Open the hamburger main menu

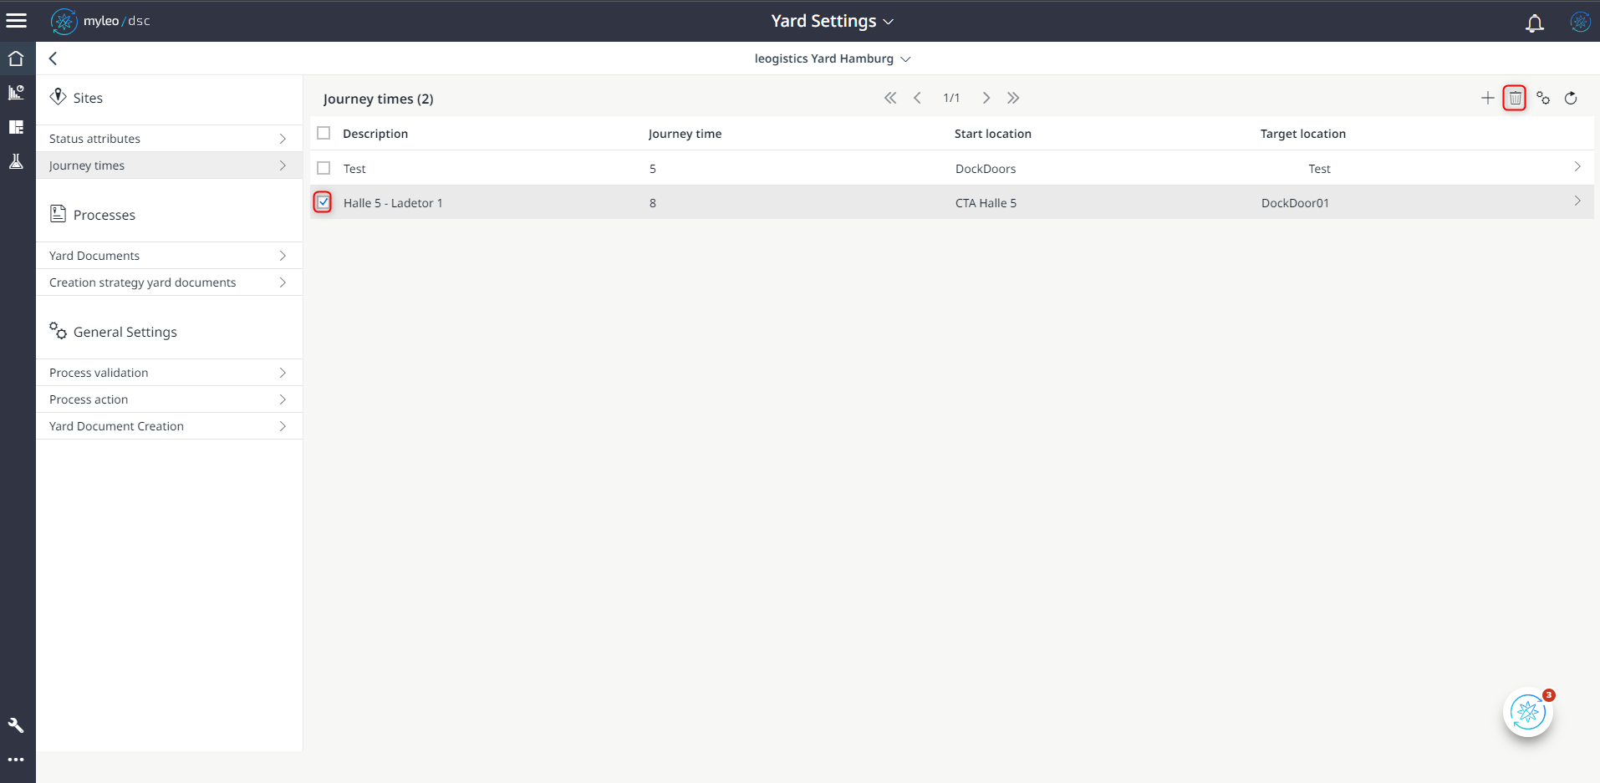tap(17, 21)
